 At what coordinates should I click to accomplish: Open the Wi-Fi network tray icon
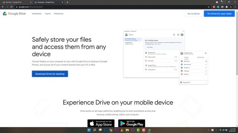click(221, 130)
